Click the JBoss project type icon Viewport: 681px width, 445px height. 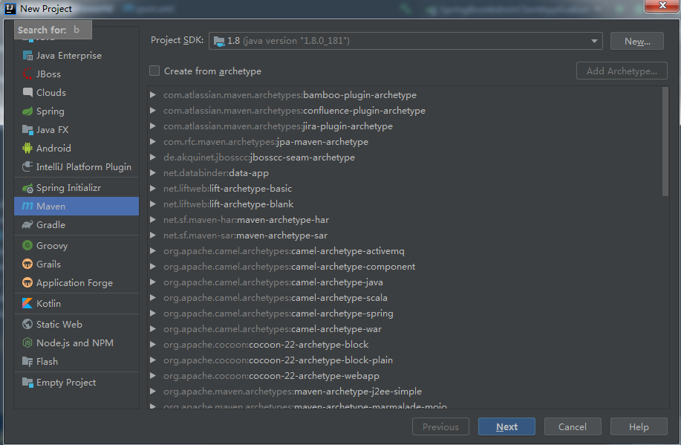click(x=27, y=74)
